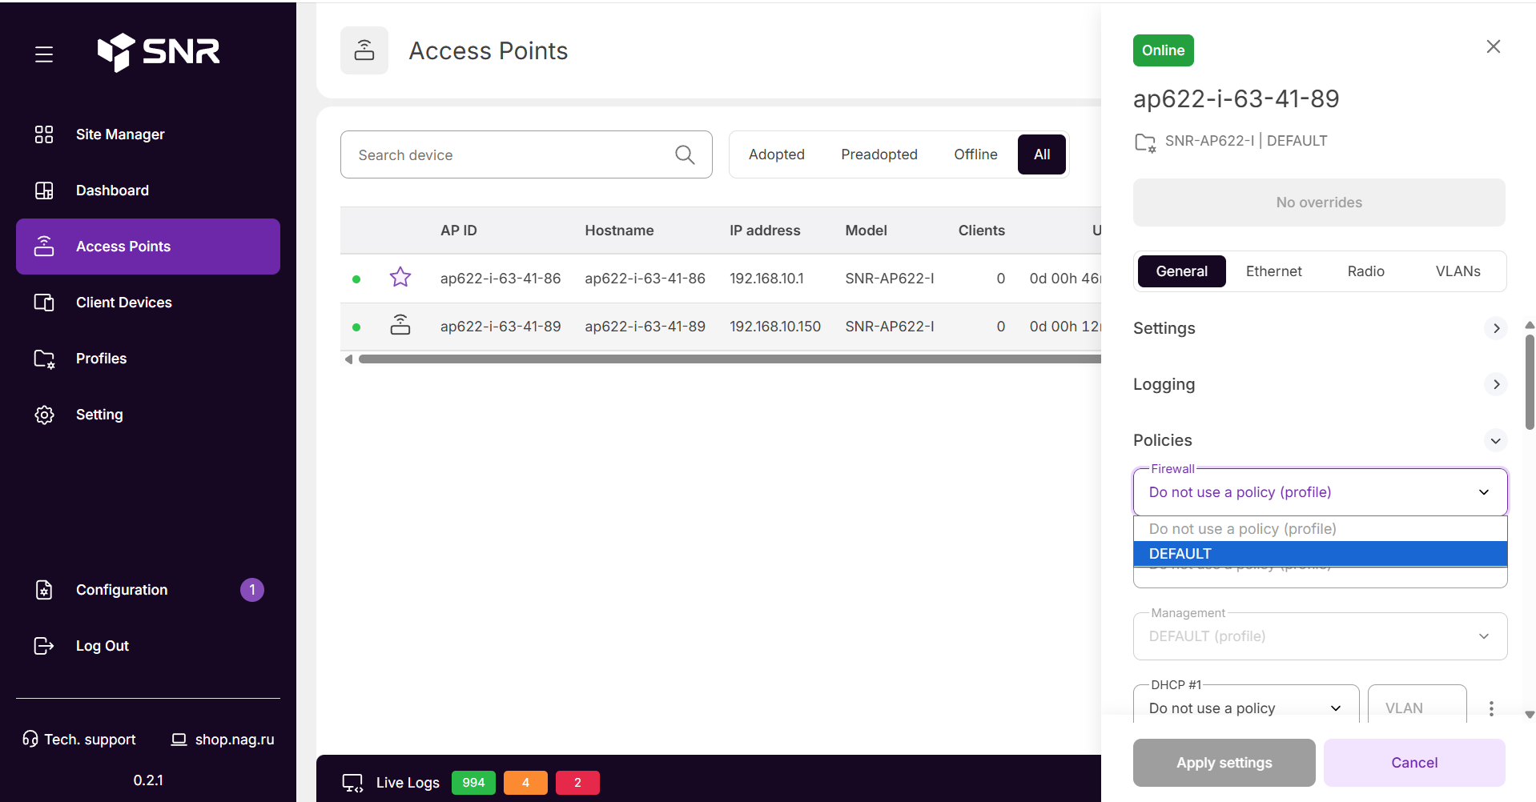Click IP address 192.168.10.1 cell
This screenshot has width=1536, height=802.
(766, 279)
